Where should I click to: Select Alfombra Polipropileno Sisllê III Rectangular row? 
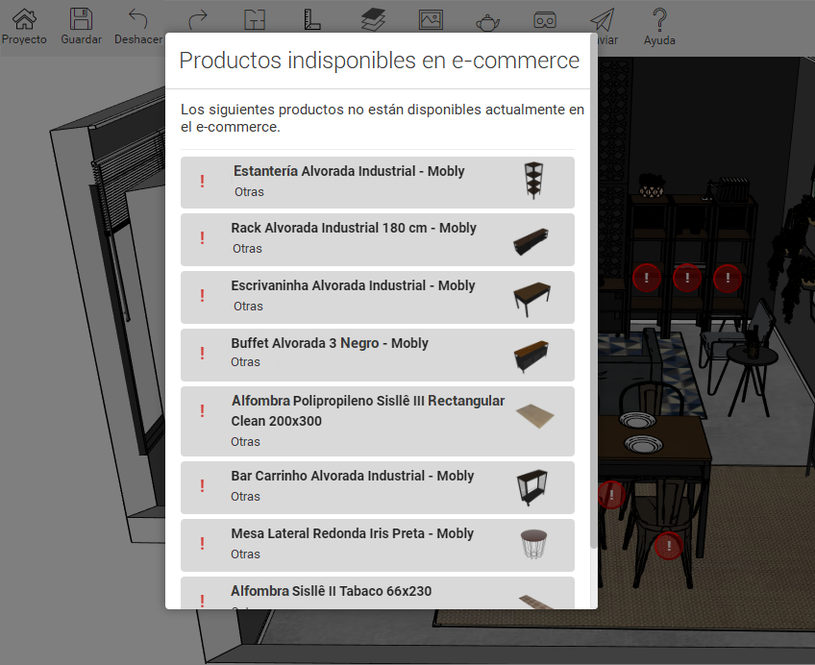(x=378, y=421)
